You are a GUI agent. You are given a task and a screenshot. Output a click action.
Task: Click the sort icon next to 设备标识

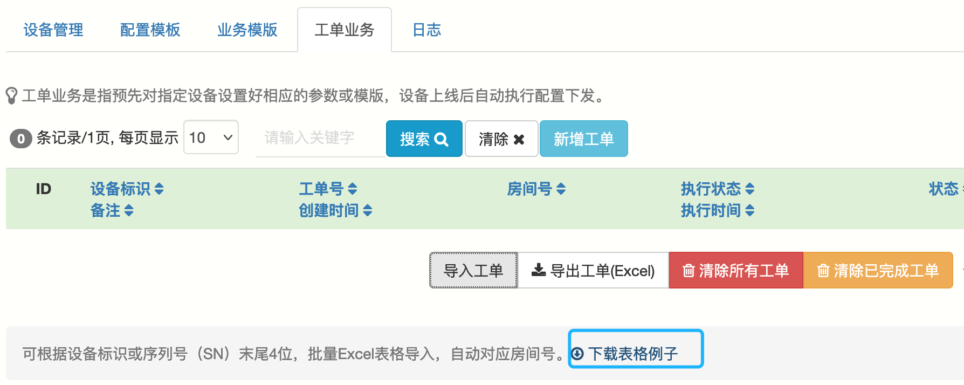tap(159, 189)
